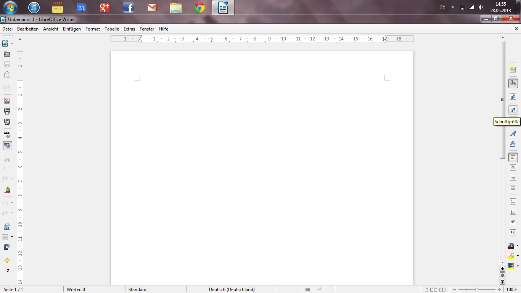Toggle Numbering list on
This screenshot has height=293, width=521.
(x=513, y=201)
